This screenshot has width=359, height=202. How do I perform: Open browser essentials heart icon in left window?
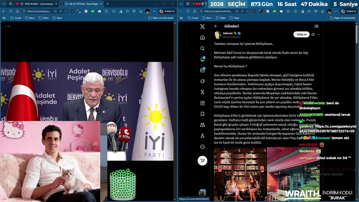pos(134,11)
